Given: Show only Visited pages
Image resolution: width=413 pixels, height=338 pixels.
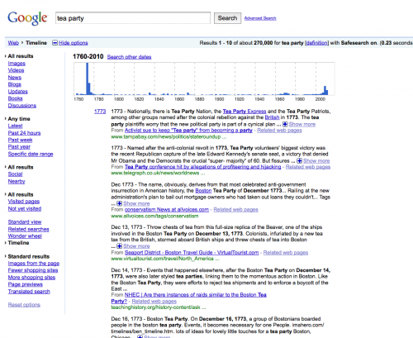Looking at the screenshot, I should click(24, 202).
